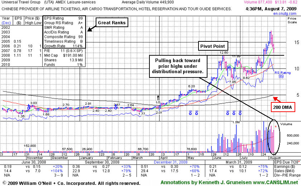
Task: Select the 240,000 volume scale value
Action: (x=293, y=143)
